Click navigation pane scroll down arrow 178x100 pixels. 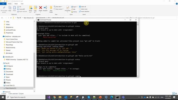(x=34, y=91)
